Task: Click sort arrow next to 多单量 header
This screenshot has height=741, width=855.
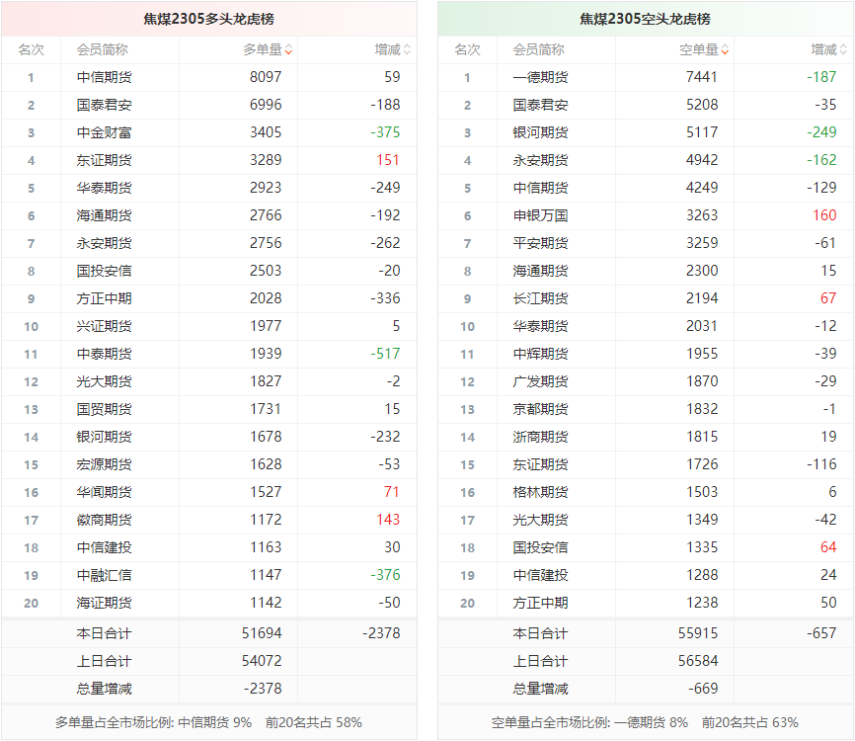Action: click(288, 49)
